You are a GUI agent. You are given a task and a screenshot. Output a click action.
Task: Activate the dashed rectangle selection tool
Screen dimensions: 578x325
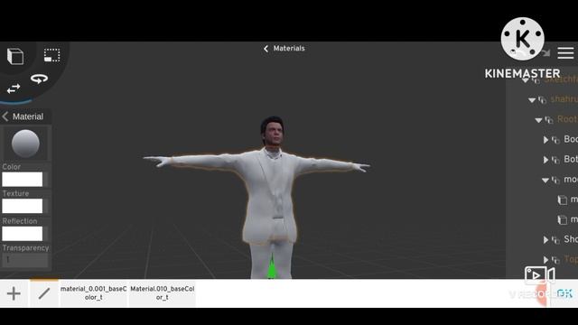(x=52, y=55)
